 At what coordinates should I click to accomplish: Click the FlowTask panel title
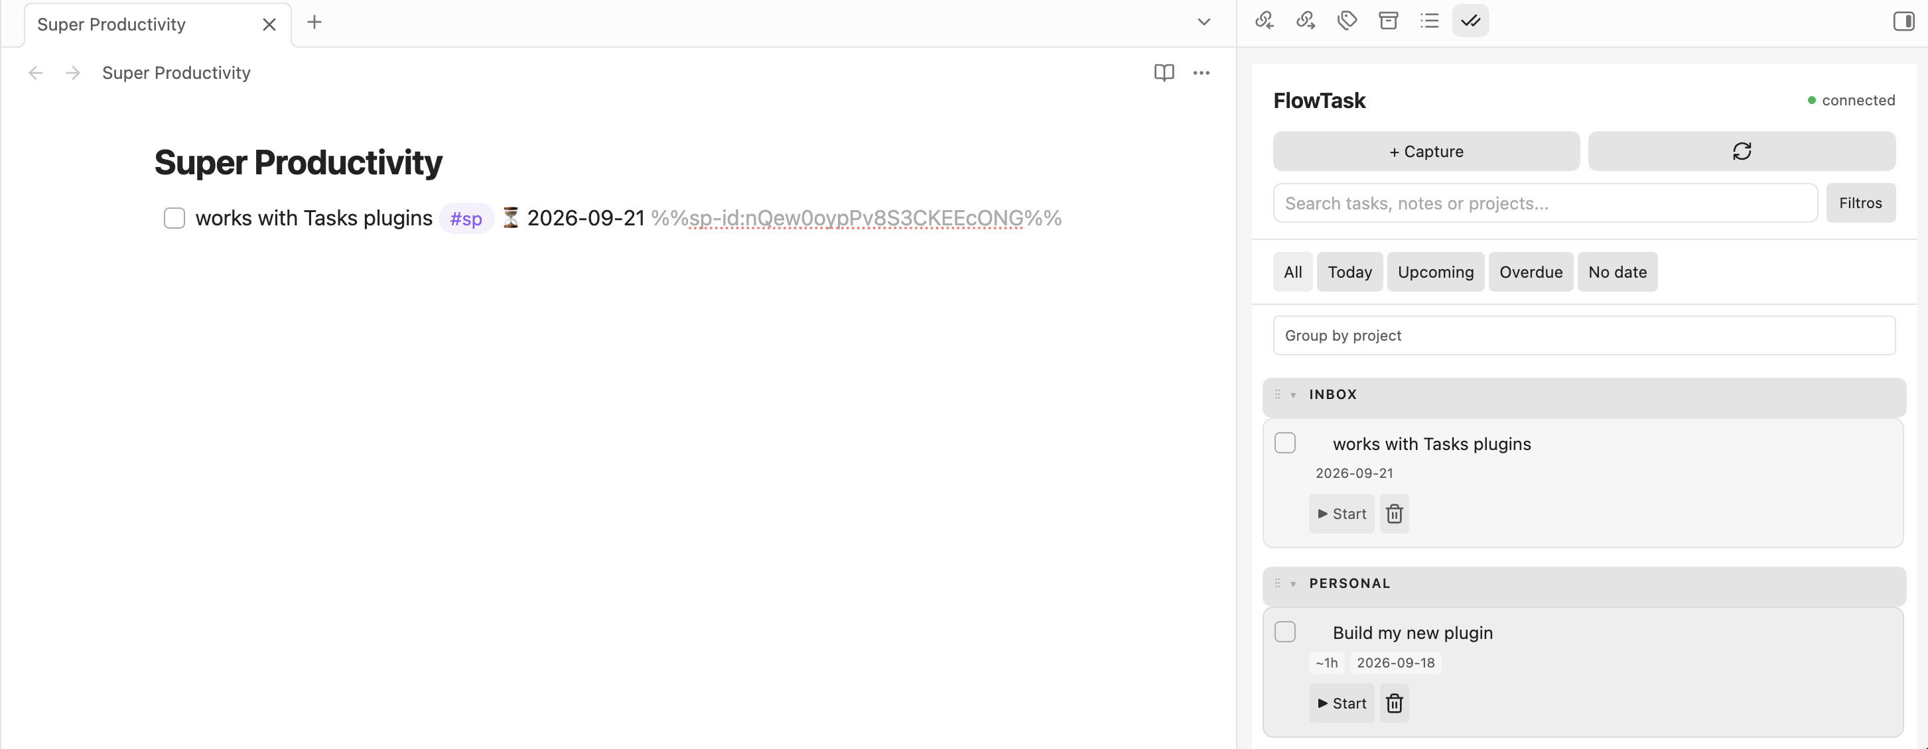pyautogui.click(x=1319, y=100)
